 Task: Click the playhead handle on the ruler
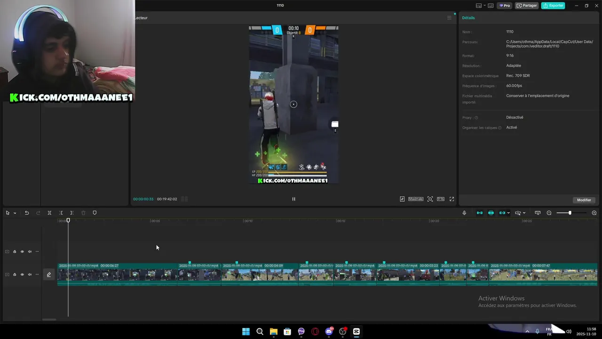(x=68, y=220)
